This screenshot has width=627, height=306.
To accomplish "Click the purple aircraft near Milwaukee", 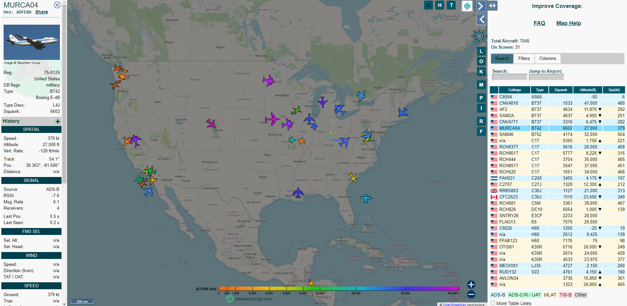I will point(322,102).
